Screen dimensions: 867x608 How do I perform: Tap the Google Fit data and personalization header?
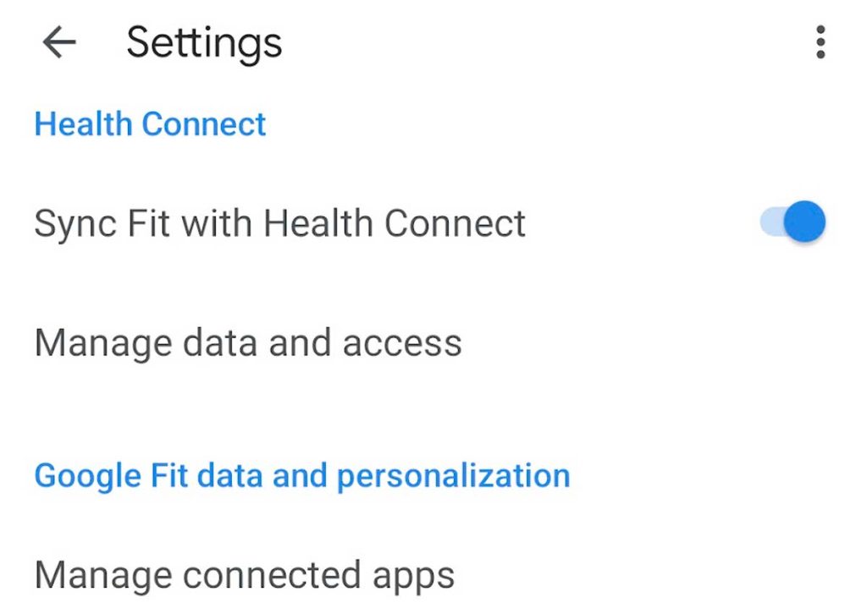coord(301,475)
